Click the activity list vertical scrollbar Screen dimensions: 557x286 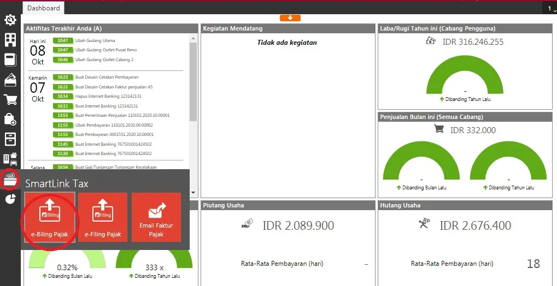pyautogui.click(x=193, y=82)
